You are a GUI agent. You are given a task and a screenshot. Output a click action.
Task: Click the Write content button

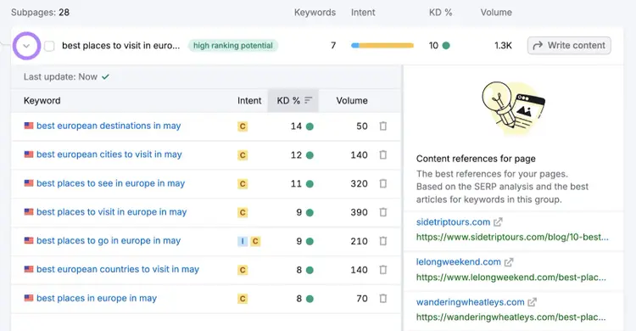coord(569,46)
